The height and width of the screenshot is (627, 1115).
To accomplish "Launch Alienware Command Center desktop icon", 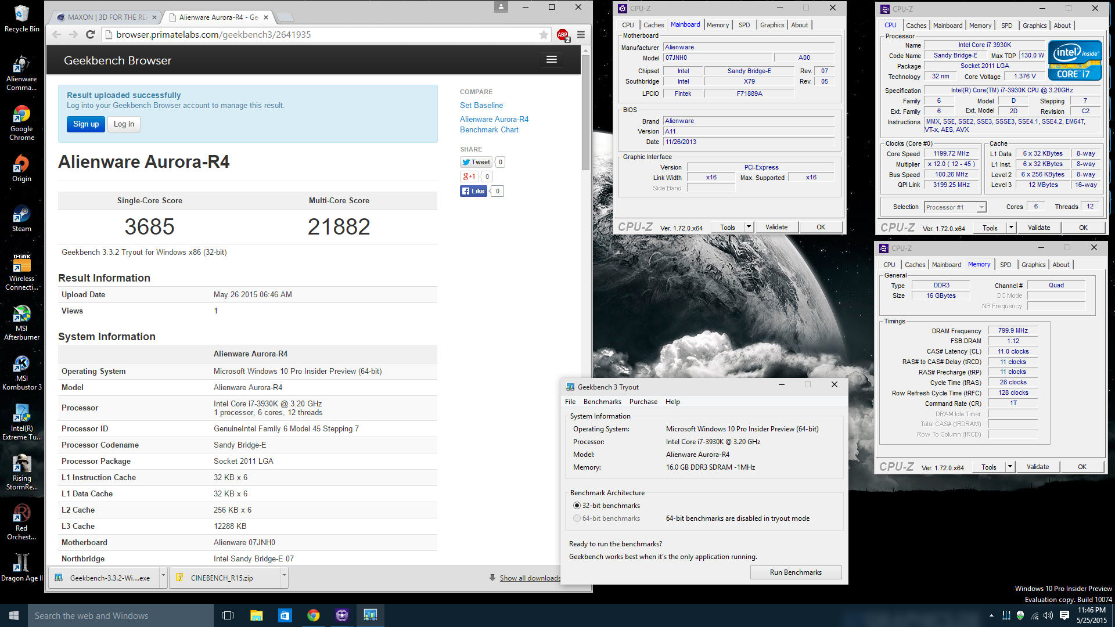I will tap(21, 73).
